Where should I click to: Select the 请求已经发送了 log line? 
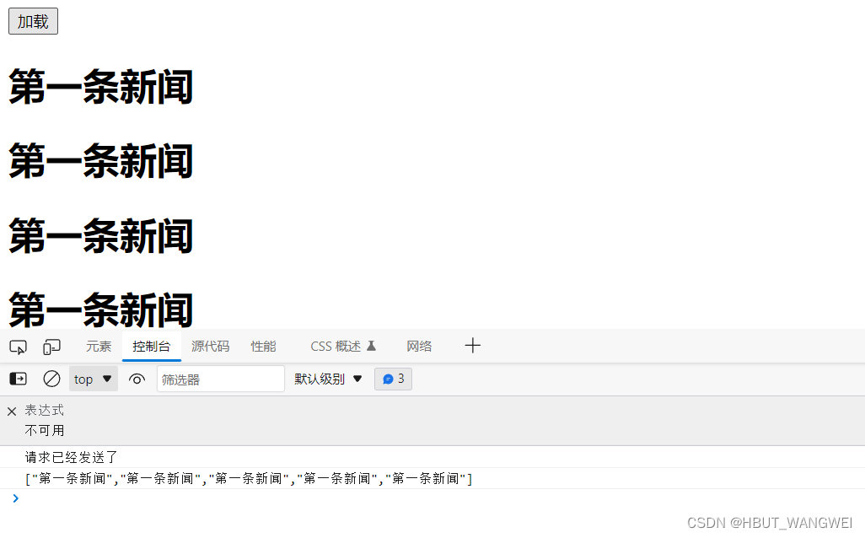[x=71, y=457]
